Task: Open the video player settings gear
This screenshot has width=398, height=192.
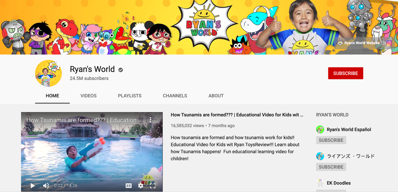Action: (x=140, y=186)
